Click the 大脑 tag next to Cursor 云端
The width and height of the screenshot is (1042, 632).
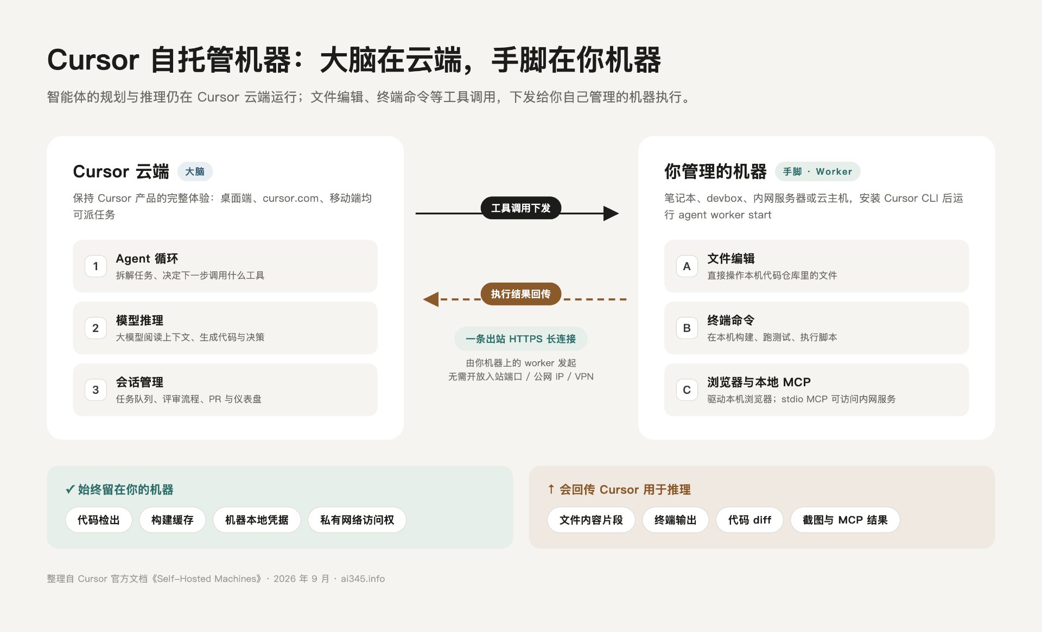point(195,171)
